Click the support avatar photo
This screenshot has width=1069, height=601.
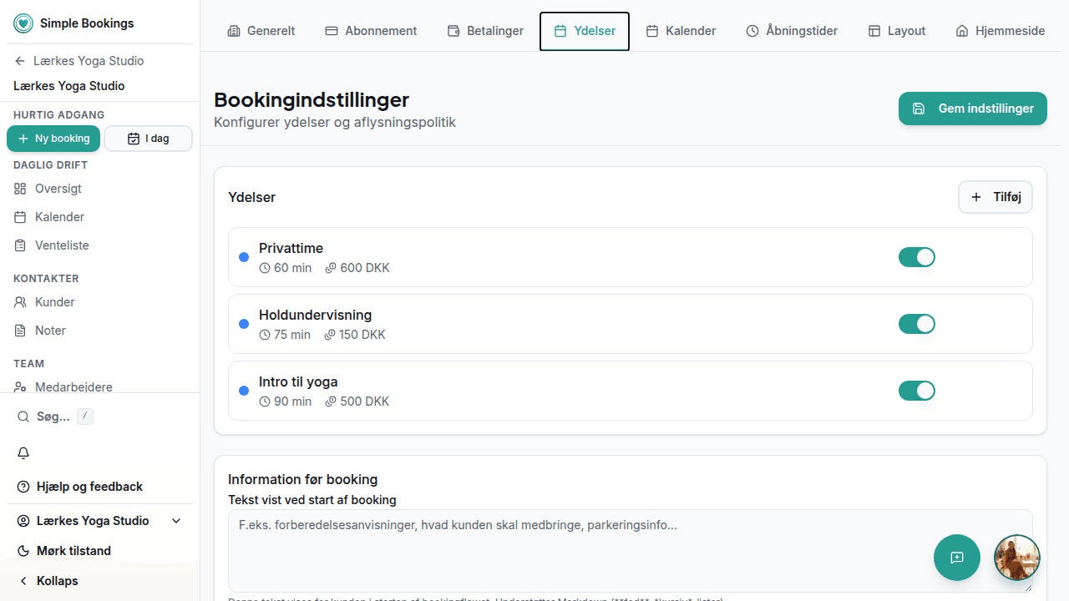click(1017, 558)
